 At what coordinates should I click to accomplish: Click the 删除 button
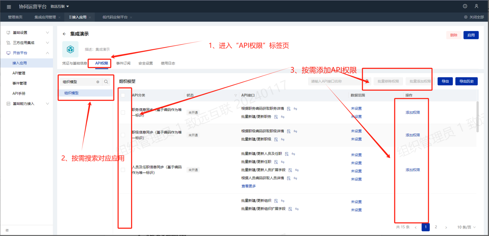(454, 35)
